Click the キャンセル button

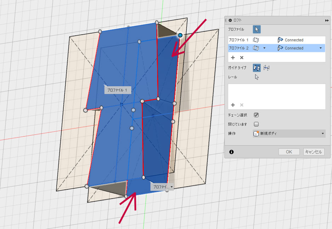click(314, 152)
